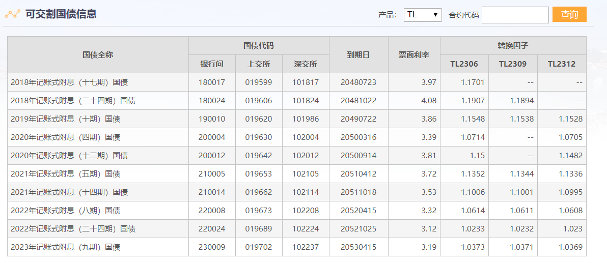This screenshot has width=607, height=263.
Task: Open the 产品 TL dropdown
Action: 423,15
